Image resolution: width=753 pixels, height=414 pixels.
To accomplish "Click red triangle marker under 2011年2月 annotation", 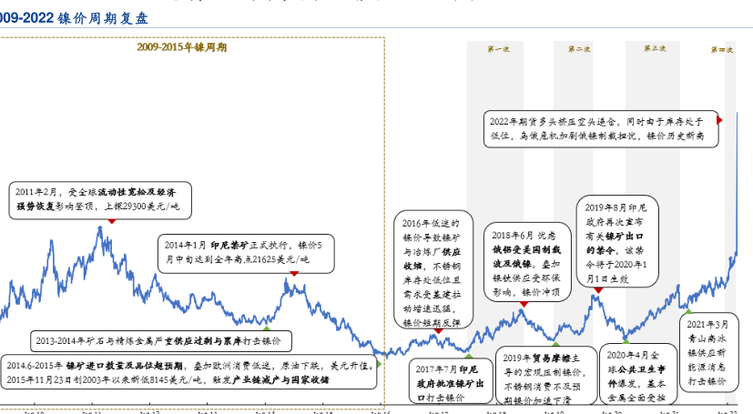I will point(111,220).
